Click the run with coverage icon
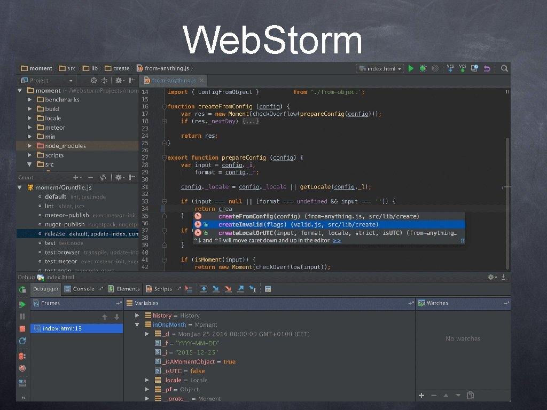This screenshot has height=410, width=547. click(x=435, y=68)
